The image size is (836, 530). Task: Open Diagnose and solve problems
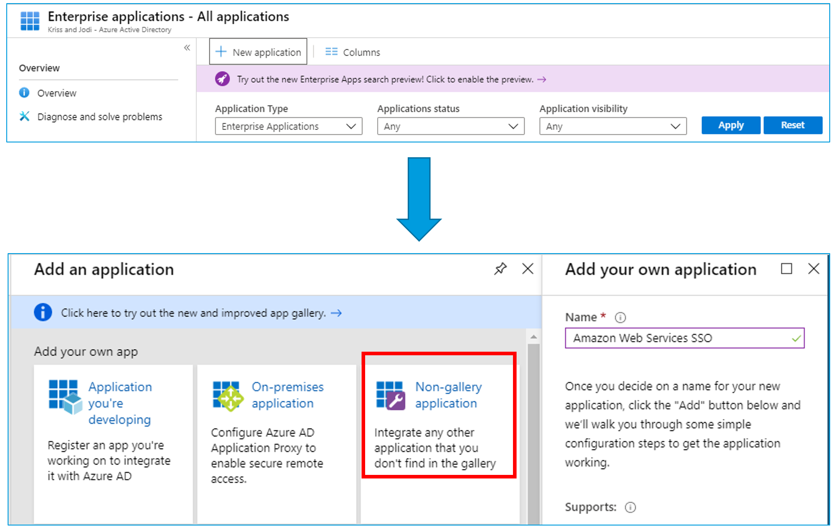coord(100,117)
